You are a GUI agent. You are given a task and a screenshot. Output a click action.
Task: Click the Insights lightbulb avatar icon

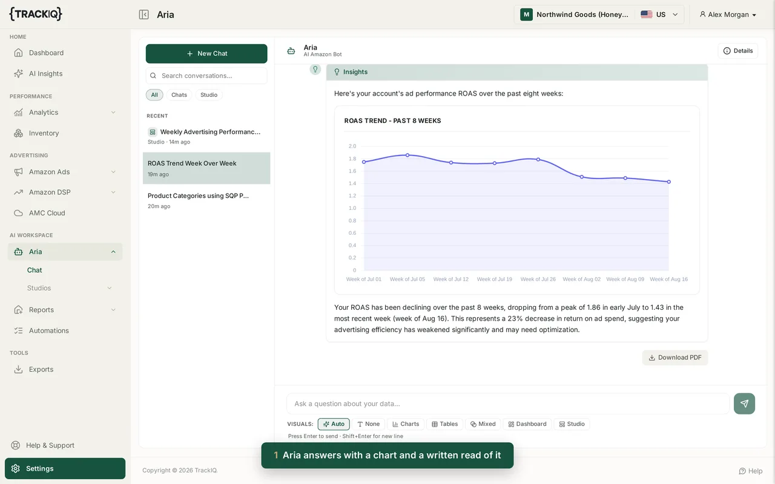click(315, 69)
